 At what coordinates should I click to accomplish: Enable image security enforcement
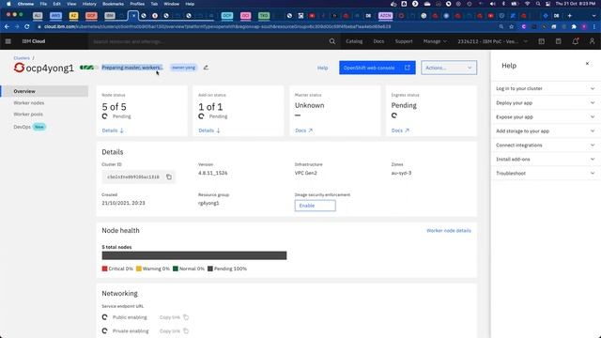pyautogui.click(x=316, y=206)
